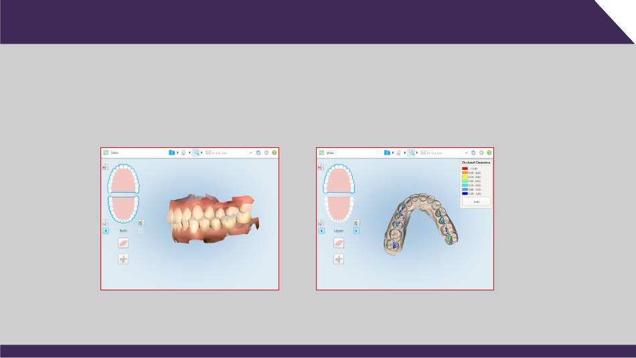Expand the small toolbar dropdown arrow in Both-view window
Viewport: 636px width, 358px height.
click(x=251, y=153)
